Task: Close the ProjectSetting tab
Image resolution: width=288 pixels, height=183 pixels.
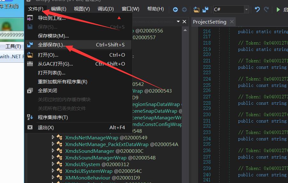Action: tap(232, 22)
